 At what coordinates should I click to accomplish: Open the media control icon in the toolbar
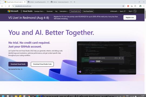pyautogui.click(x=132, y=6)
